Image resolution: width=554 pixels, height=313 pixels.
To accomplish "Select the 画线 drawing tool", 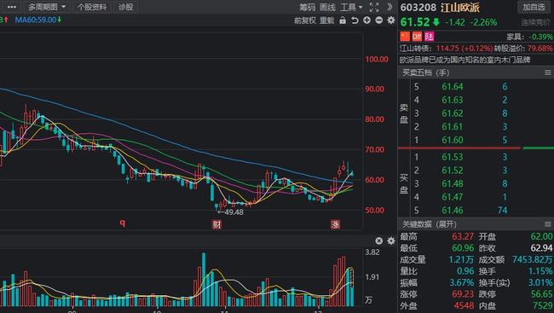I will coord(327,7).
